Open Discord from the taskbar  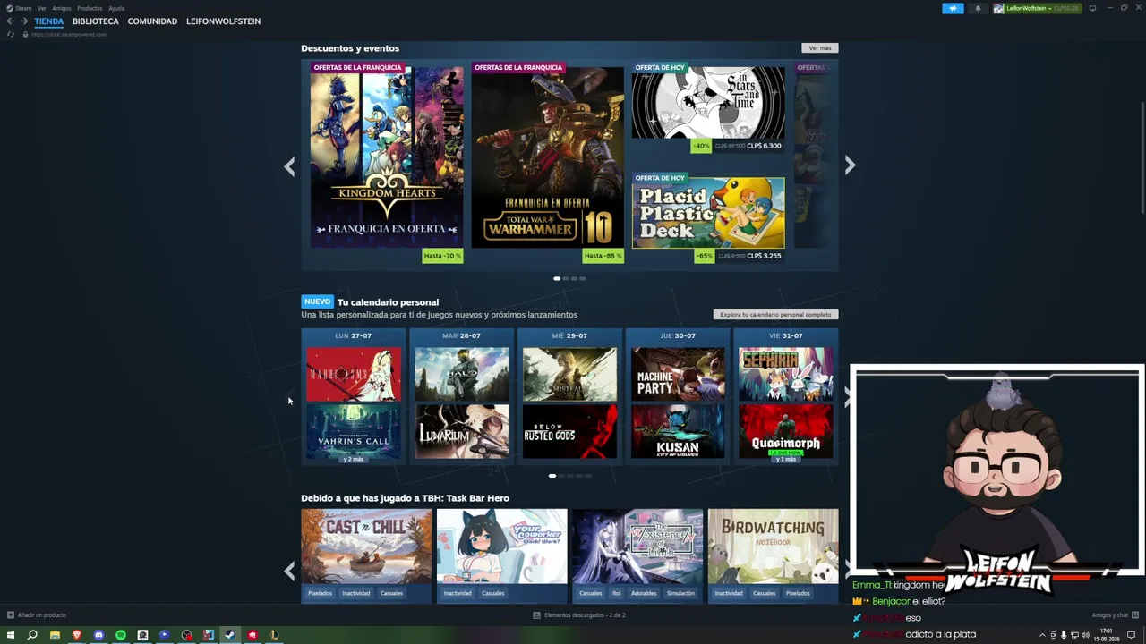[98, 635]
